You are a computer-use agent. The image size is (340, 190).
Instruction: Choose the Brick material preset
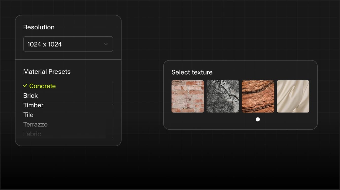pyautogui.click(x=30, y=96)
